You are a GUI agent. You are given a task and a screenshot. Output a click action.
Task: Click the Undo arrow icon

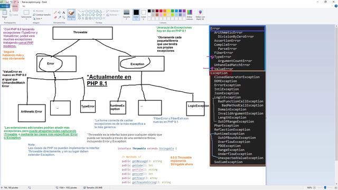tap(11, 2)
